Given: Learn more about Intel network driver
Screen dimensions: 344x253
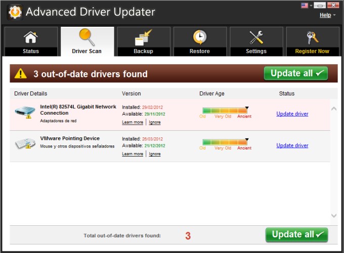Looking at the screenshot, I should pos(133,122).
